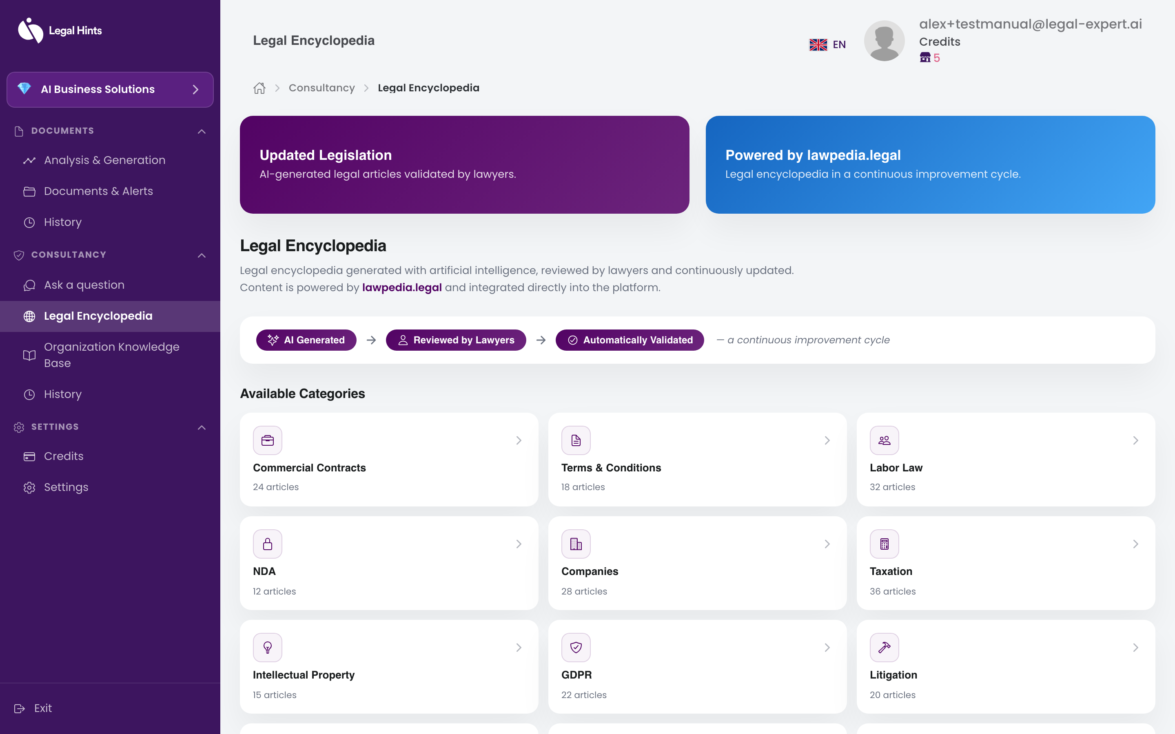Click the Ask a question chat icon
This screenshot has width=1175, height=734.
(x=29, y=285)
